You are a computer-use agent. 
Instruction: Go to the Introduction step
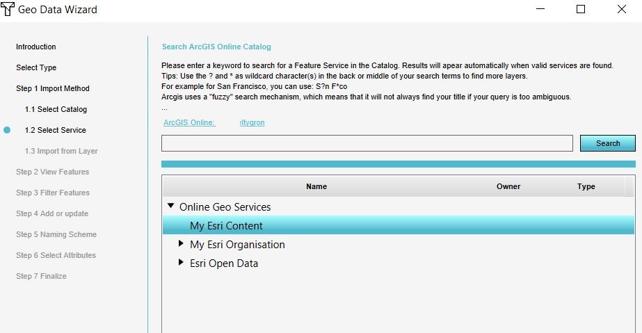click(x=36, y=47)
